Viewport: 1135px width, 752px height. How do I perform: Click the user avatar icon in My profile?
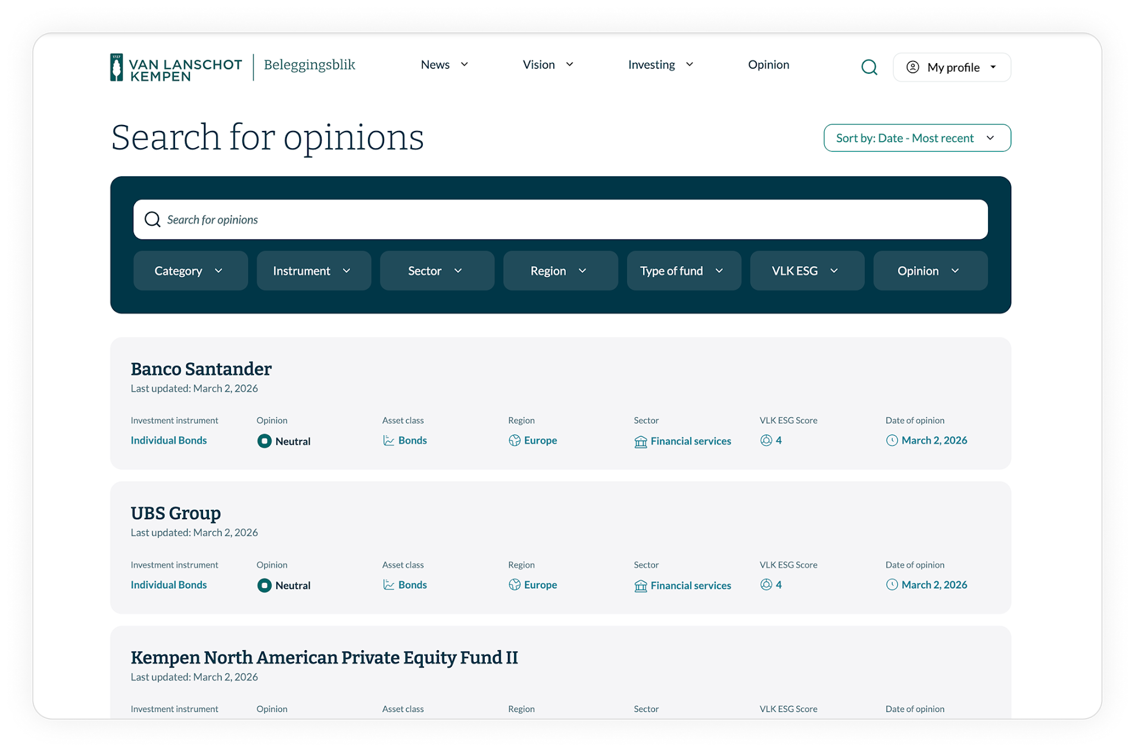coord(912,67)
